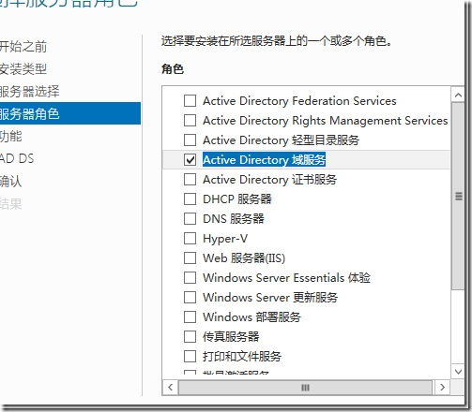The height and width of the screenshot is (412, 472).
Task: Select the 打印和文件服务 role label
Action: (242, 357)
